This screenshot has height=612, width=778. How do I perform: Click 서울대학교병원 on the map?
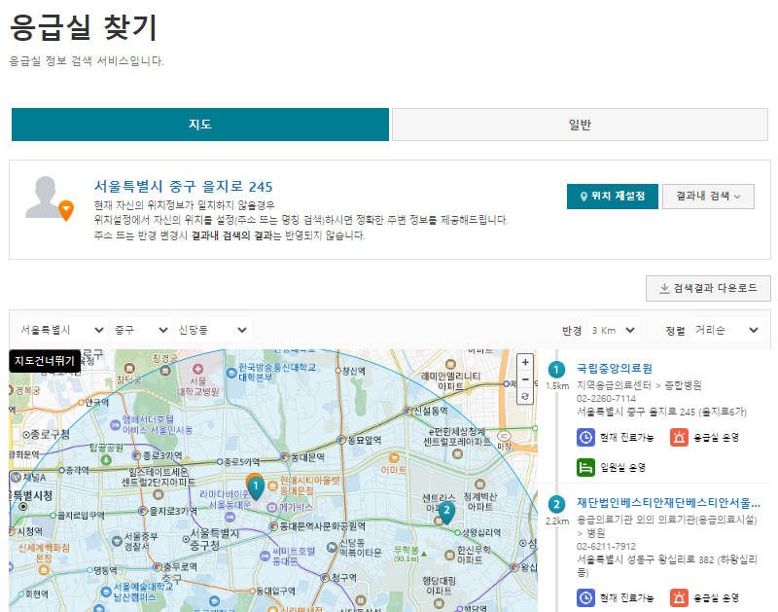pyautogui.click(x=198, y=380)
